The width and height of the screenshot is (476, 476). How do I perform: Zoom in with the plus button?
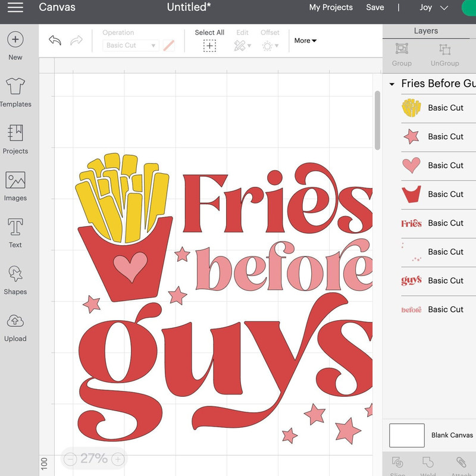click(118, 459)
